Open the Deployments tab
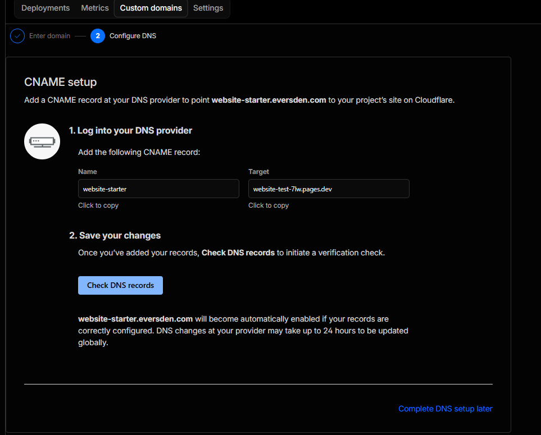 click(x=46, y=8)
